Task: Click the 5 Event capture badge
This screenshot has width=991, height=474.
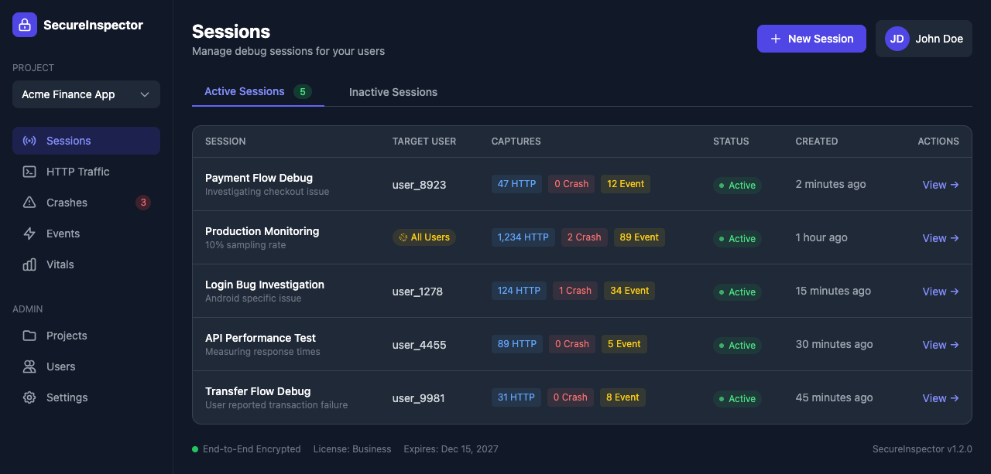Action: click(624, 344)
